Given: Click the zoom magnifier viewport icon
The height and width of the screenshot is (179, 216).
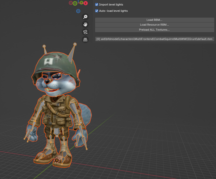Looking at the screenshot, I should pyautogui.click(x=85, y=17).
